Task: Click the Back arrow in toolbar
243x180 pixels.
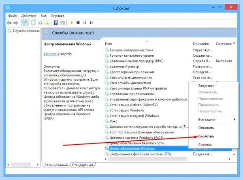Action: click(9, 23)
